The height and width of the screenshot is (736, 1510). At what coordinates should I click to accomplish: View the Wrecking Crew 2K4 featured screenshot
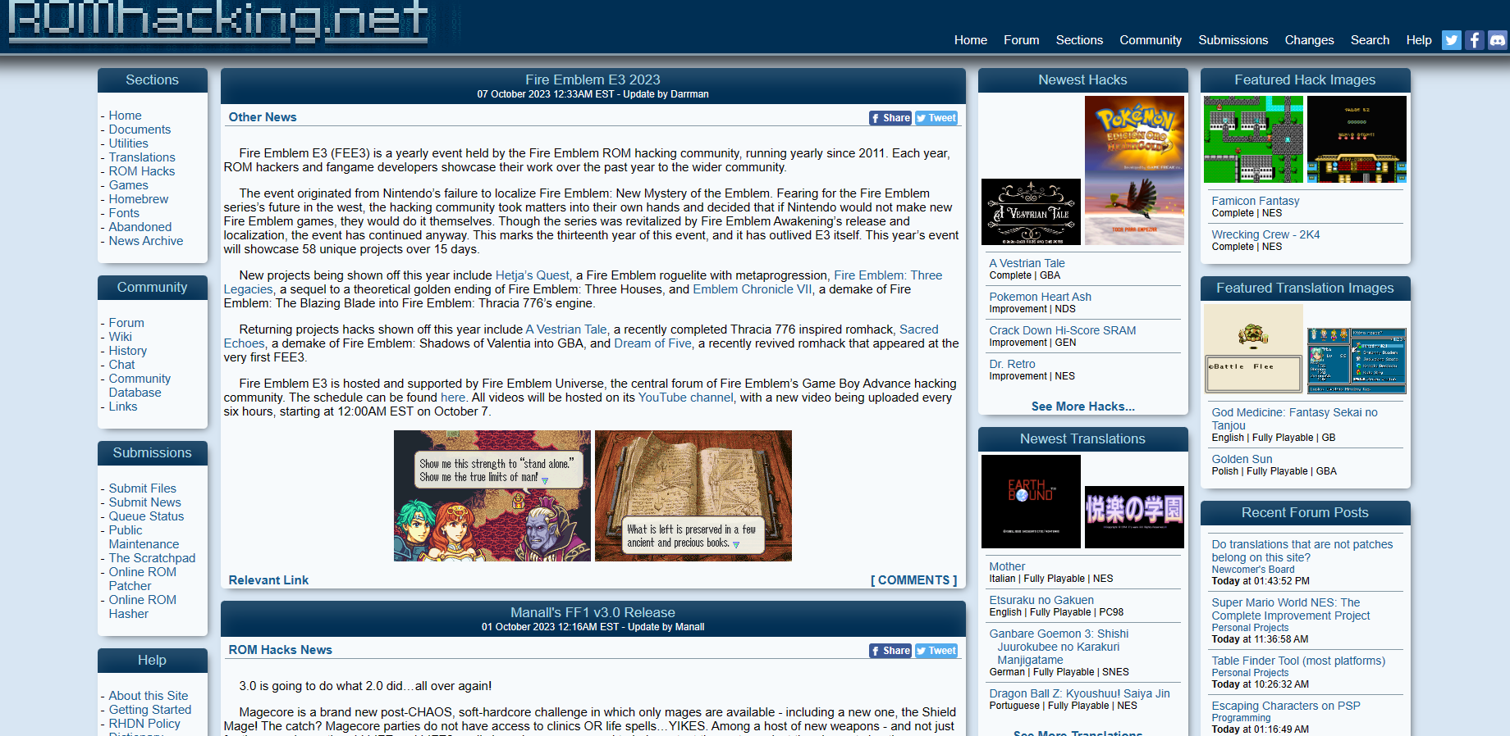click(x=1357, y=139)
